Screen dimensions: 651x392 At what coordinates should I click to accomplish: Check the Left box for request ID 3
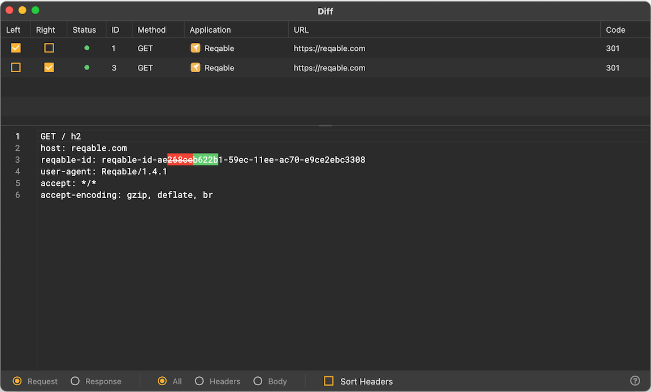(x=16, y=67)
